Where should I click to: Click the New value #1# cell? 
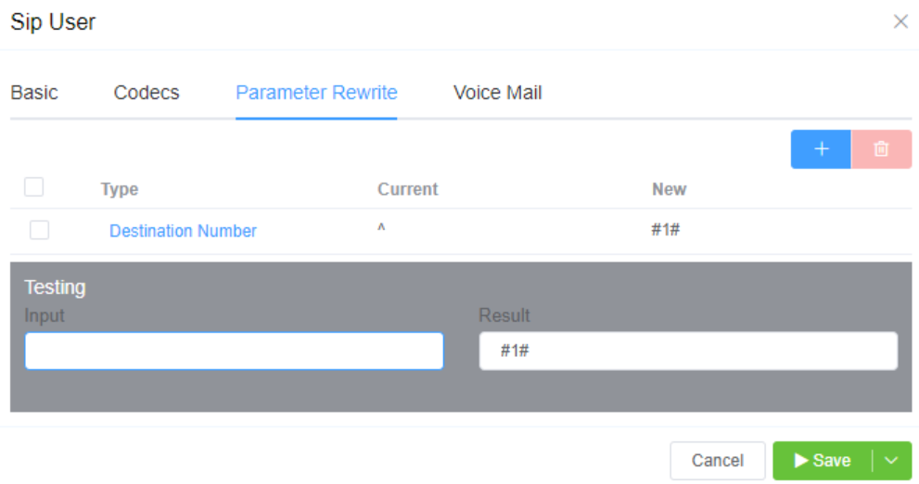pos(666,230)
